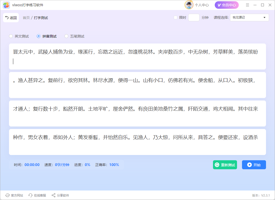
Task: Click the 开始 start button
Action: 254,165
